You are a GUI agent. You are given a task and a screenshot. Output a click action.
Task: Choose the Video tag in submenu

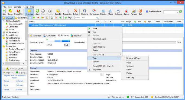click(129, 63)
